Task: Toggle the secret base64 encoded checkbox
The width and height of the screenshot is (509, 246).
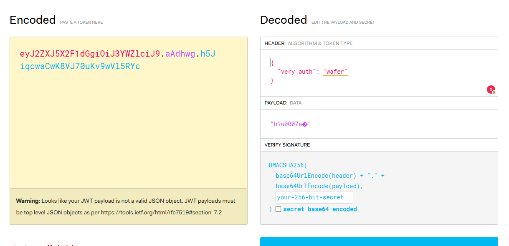Action: click(278, 209)
